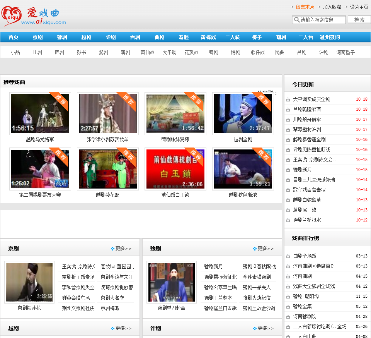Click 更多>> in the 评剧 section
Viewport: 371px width, 338px height.
265,328
